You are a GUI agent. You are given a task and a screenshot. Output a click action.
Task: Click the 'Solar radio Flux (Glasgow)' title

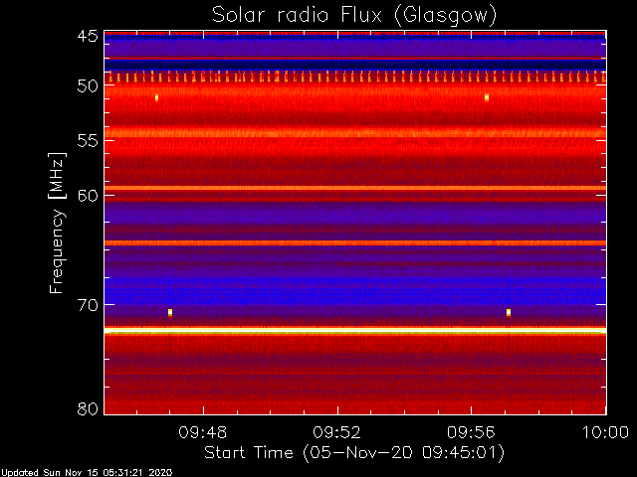(x=354, y=15)
